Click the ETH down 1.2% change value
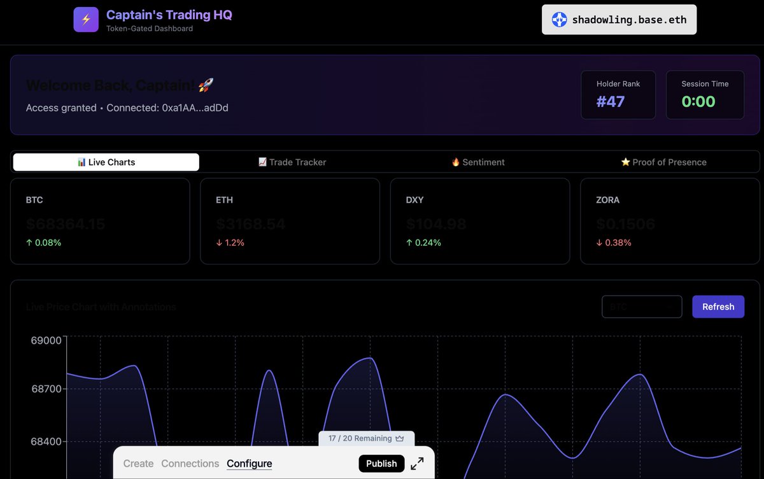The height and width of the screenshot is (479, 764). point(230,243)
